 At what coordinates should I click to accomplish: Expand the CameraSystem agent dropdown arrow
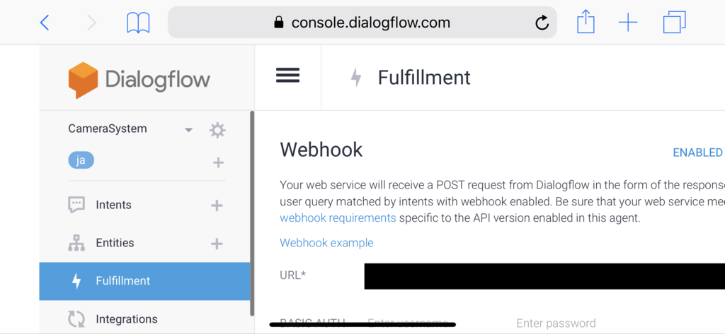pyautogui.click(x=188, y=130)
